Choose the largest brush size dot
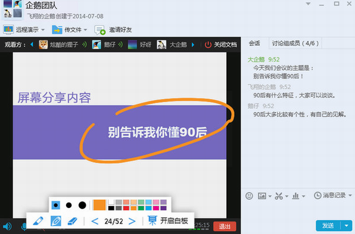This screenshot has height=234, width=355. coord(82,205)
